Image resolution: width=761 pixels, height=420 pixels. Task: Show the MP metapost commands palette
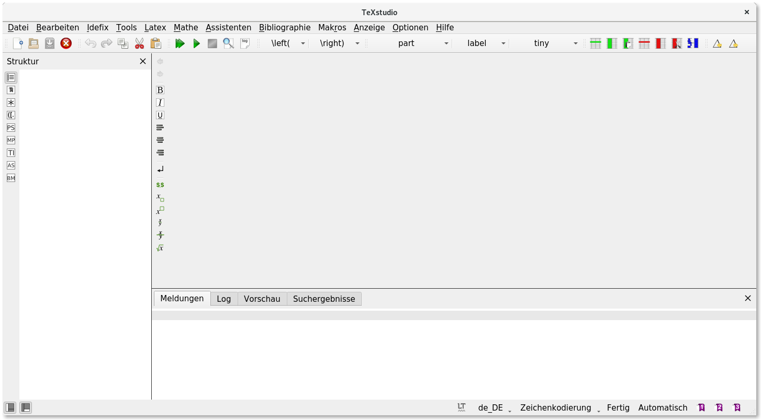coord(11,140)
